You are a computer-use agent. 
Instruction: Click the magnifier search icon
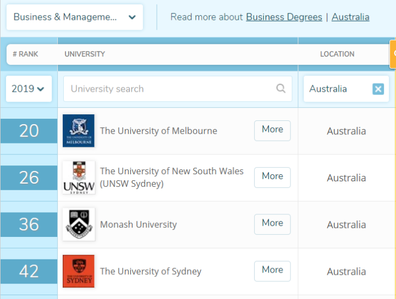pos(280,88)
